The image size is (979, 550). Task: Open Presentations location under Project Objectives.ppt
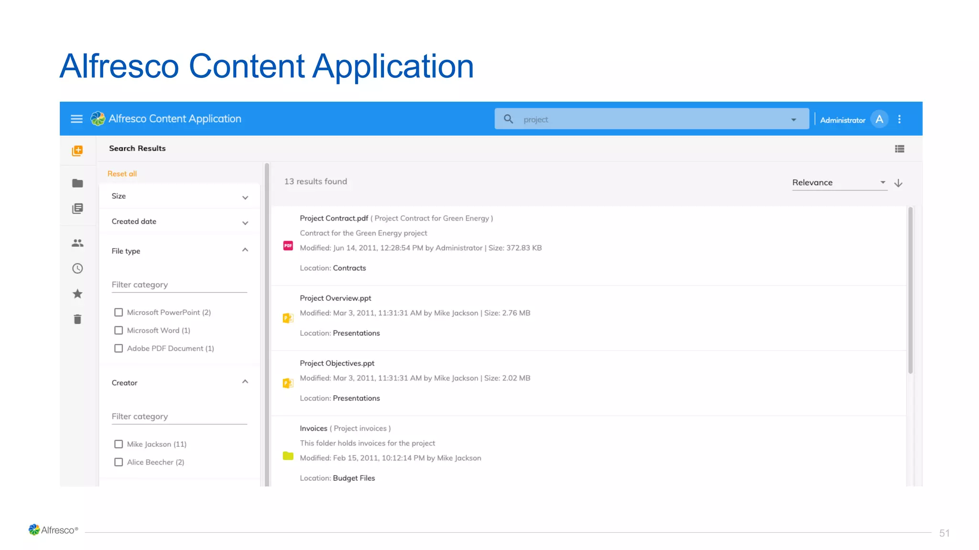[x=356, y=398]
